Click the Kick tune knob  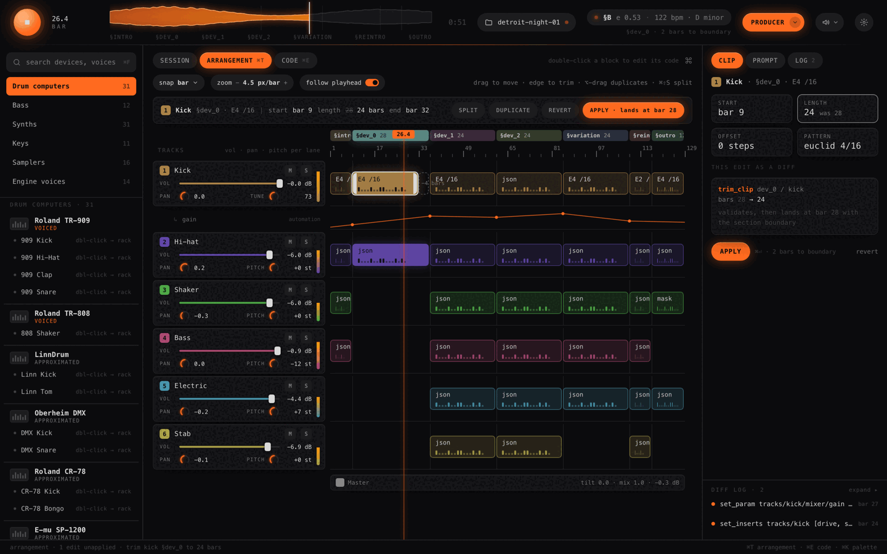[x=273, y=196]
